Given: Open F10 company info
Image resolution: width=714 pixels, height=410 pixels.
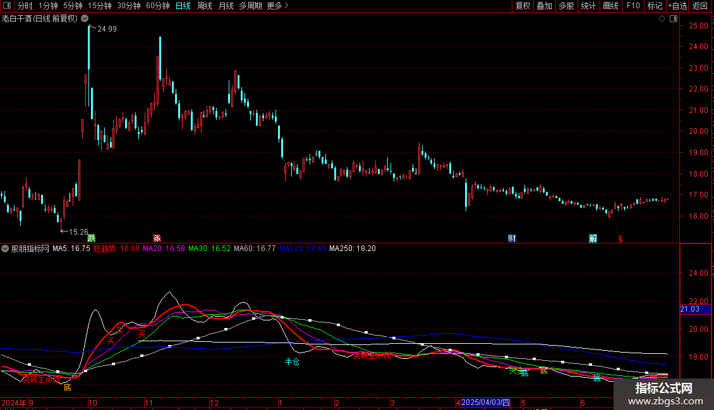Looking at the screenshot, I should click(x=633, y=6).
